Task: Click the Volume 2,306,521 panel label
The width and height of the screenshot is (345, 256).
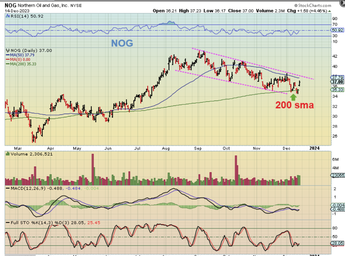Action: tap(31, 154)
